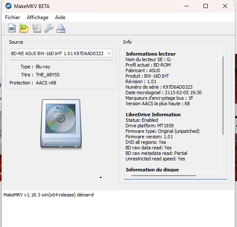Click the backup disc toolbar icon

pos(36,28)
